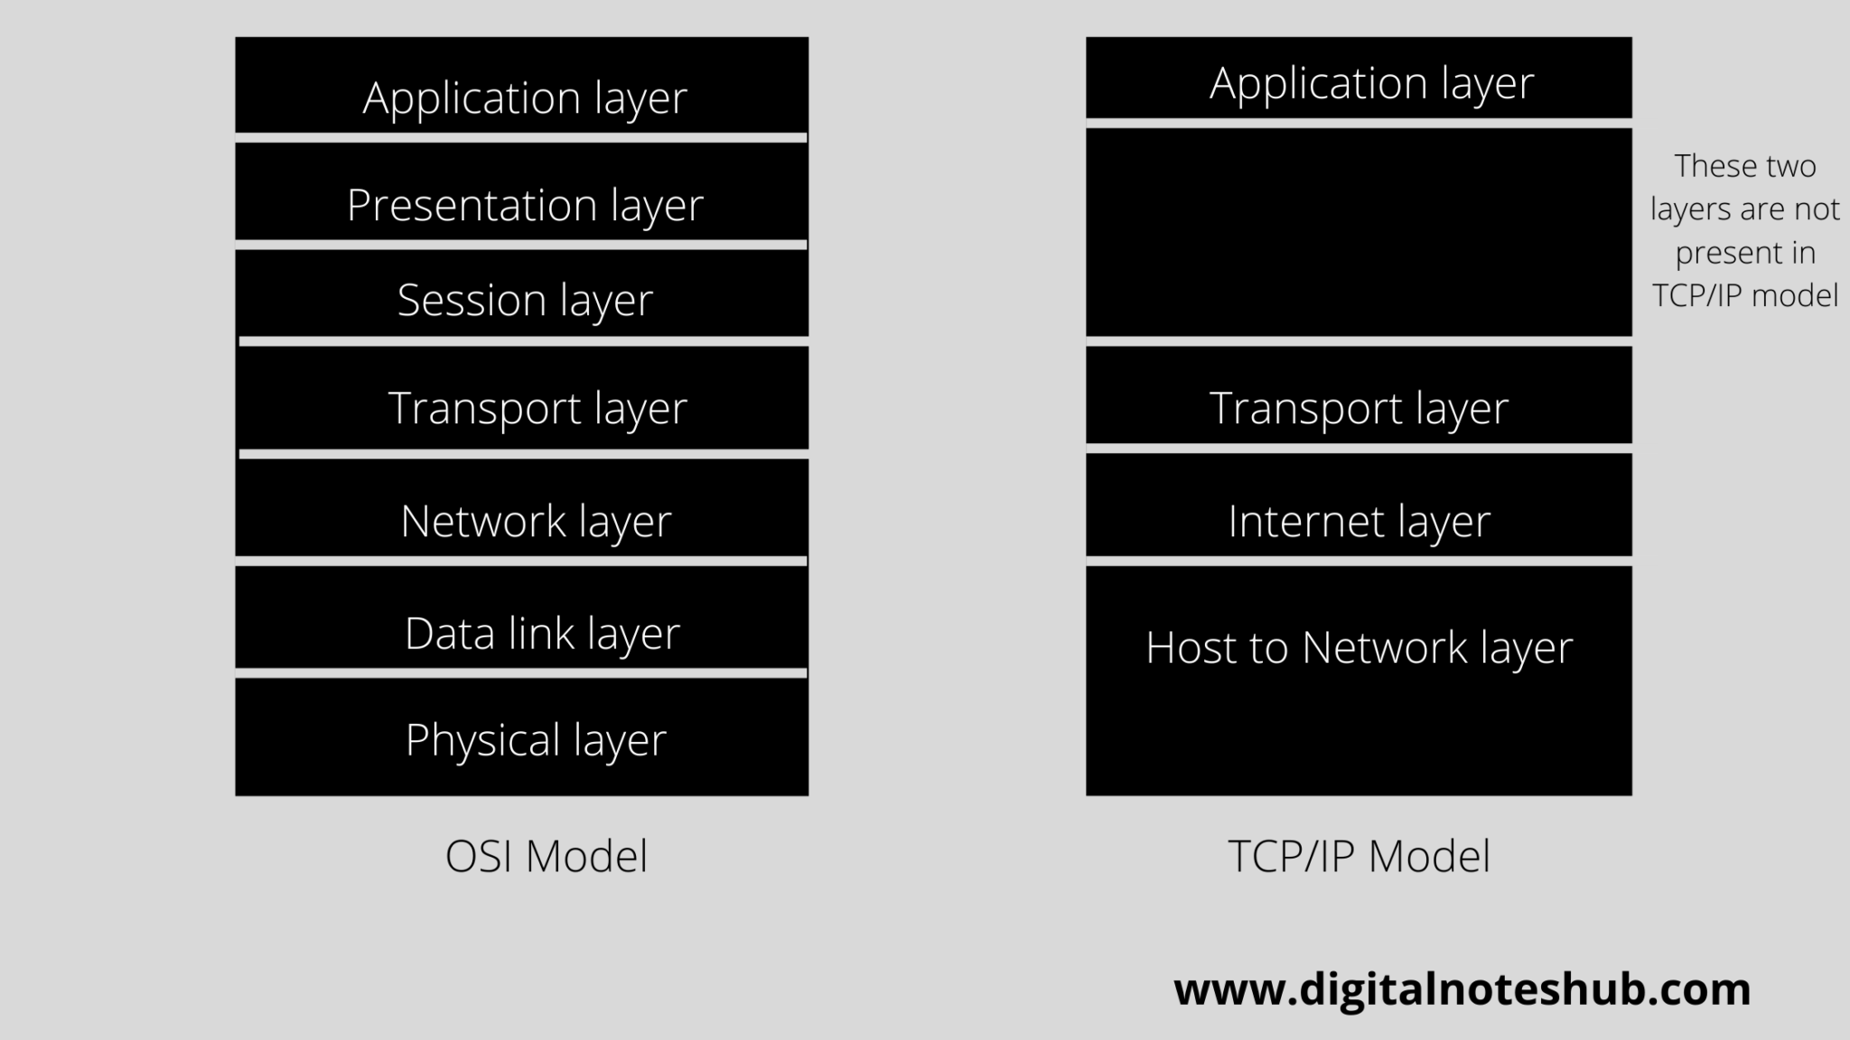Click the Internet layer block
The width and height of the screenshot is (1850, 1040).
pos(1357,519)
